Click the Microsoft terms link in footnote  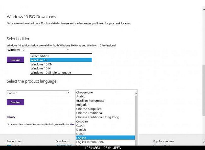point(73,124)
